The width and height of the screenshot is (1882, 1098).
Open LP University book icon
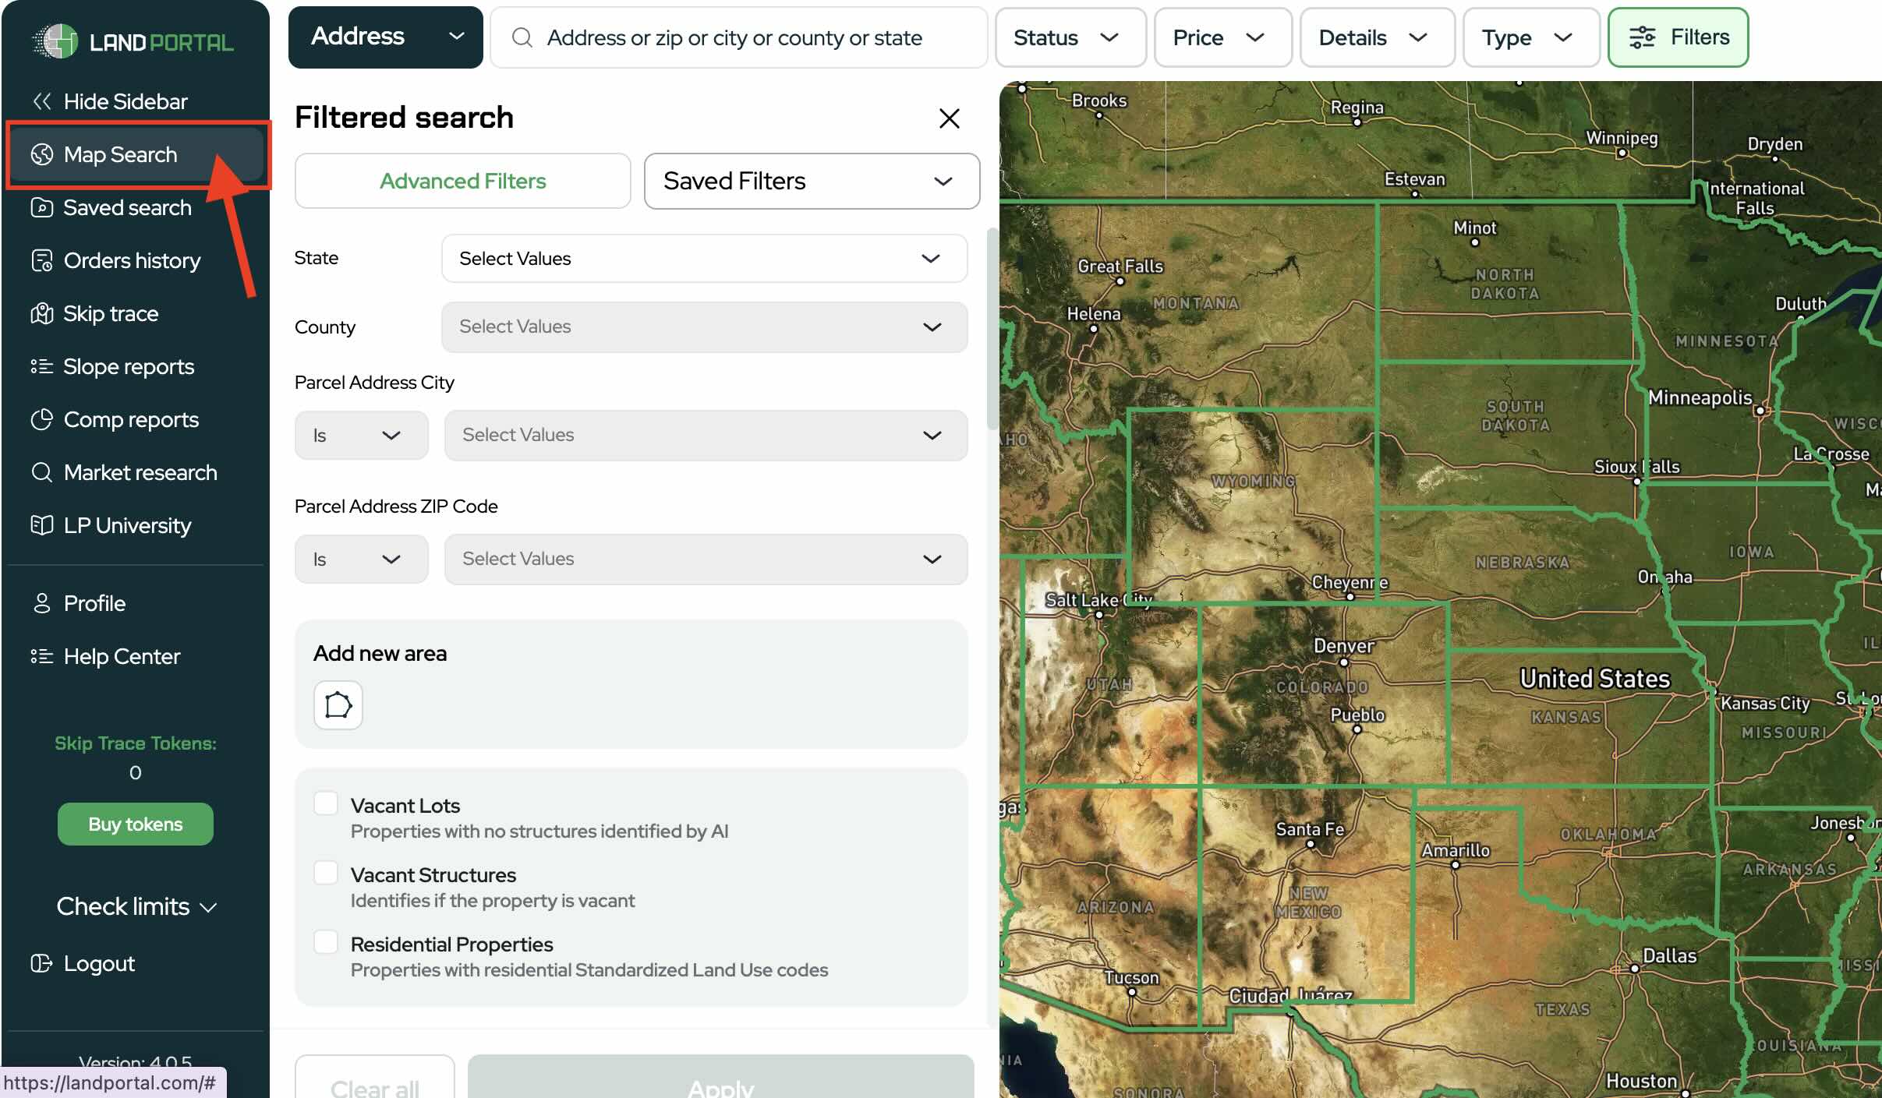pos(41,525)
